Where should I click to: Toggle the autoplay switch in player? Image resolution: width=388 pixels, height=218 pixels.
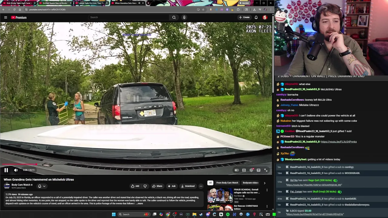[x=236, y=170]
